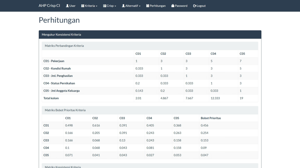Go to the AHP Crisp CI home link

coord(49,6)
